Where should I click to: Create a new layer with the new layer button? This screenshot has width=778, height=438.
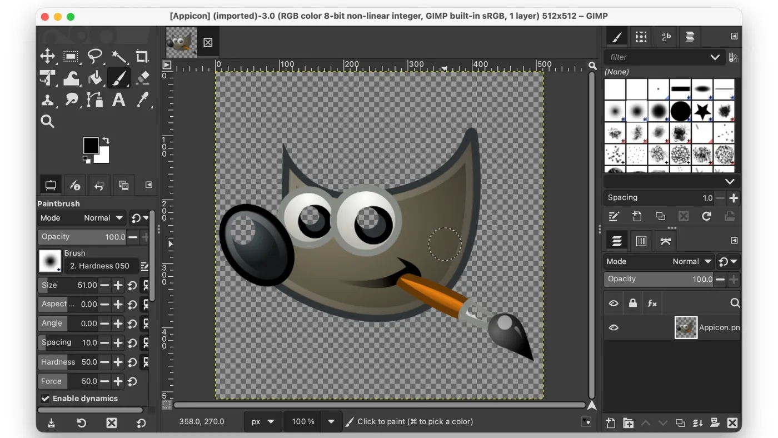point(610,422)
